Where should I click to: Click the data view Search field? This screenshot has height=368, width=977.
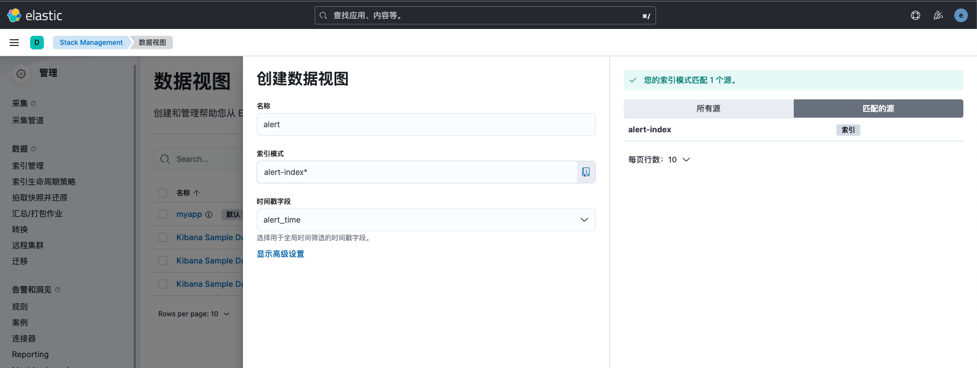[x=199, y=159]
